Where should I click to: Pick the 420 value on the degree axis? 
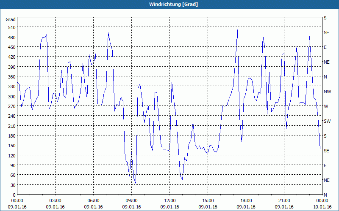coord(12,57)
